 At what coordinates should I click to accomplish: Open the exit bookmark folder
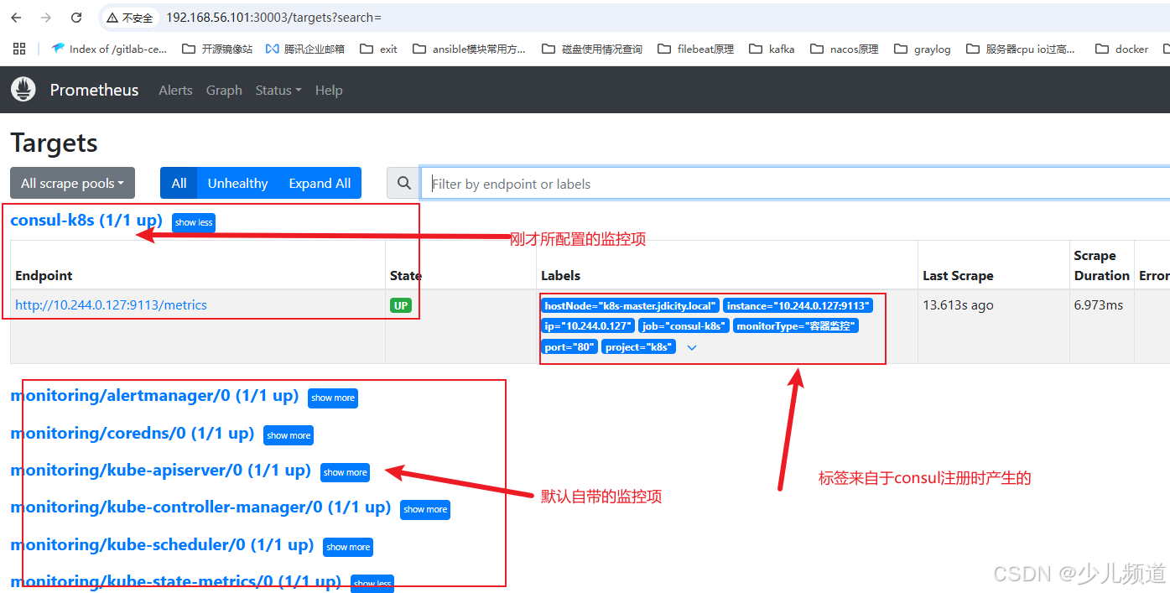point(378,49)
